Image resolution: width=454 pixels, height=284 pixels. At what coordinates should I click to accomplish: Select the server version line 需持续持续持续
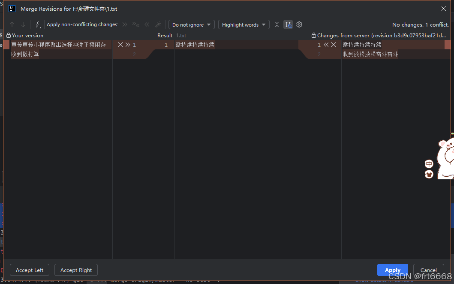coord(362,45)
